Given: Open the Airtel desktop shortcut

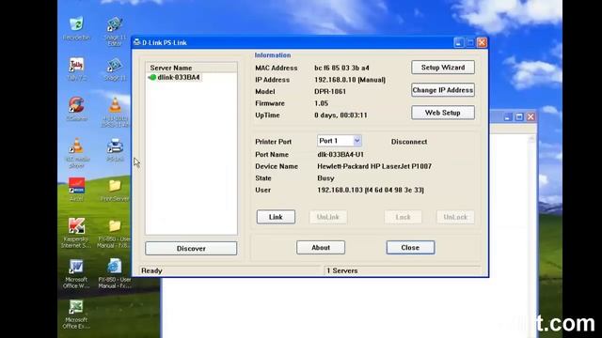Looking at the screenshot, I should point(76,190).
